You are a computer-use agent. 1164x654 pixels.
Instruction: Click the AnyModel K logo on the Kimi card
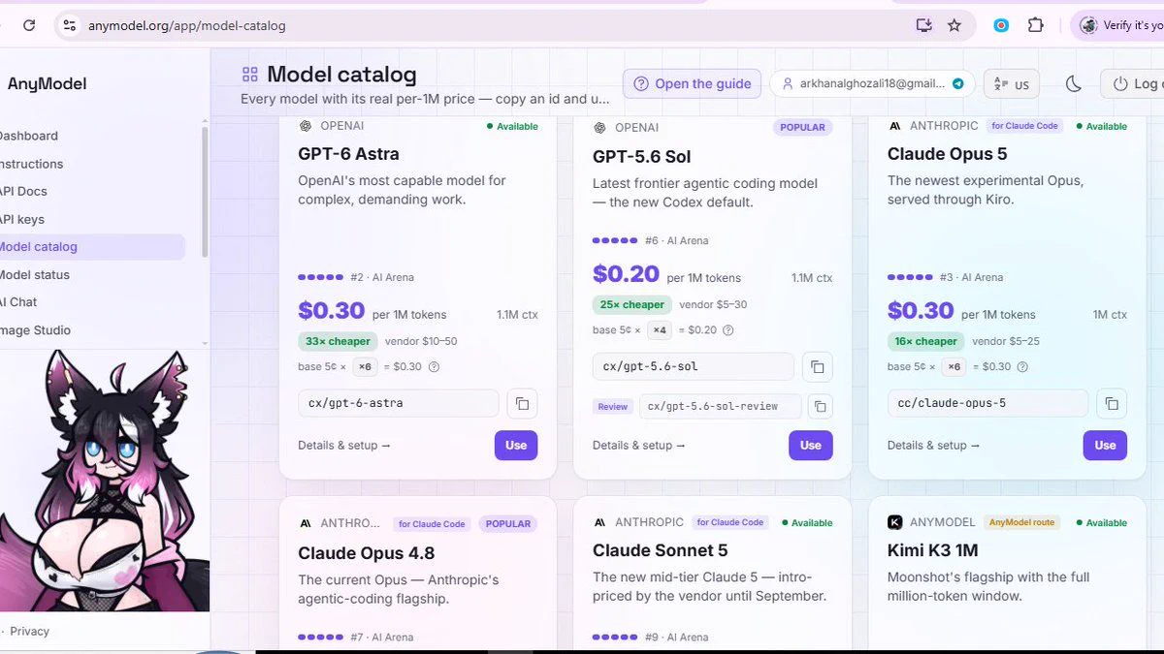click(895, 522)
